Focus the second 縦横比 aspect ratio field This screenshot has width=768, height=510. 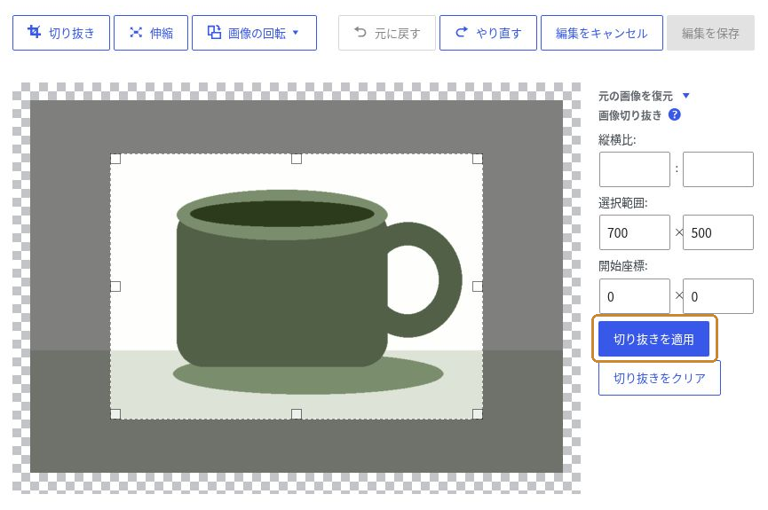(718, 169)
